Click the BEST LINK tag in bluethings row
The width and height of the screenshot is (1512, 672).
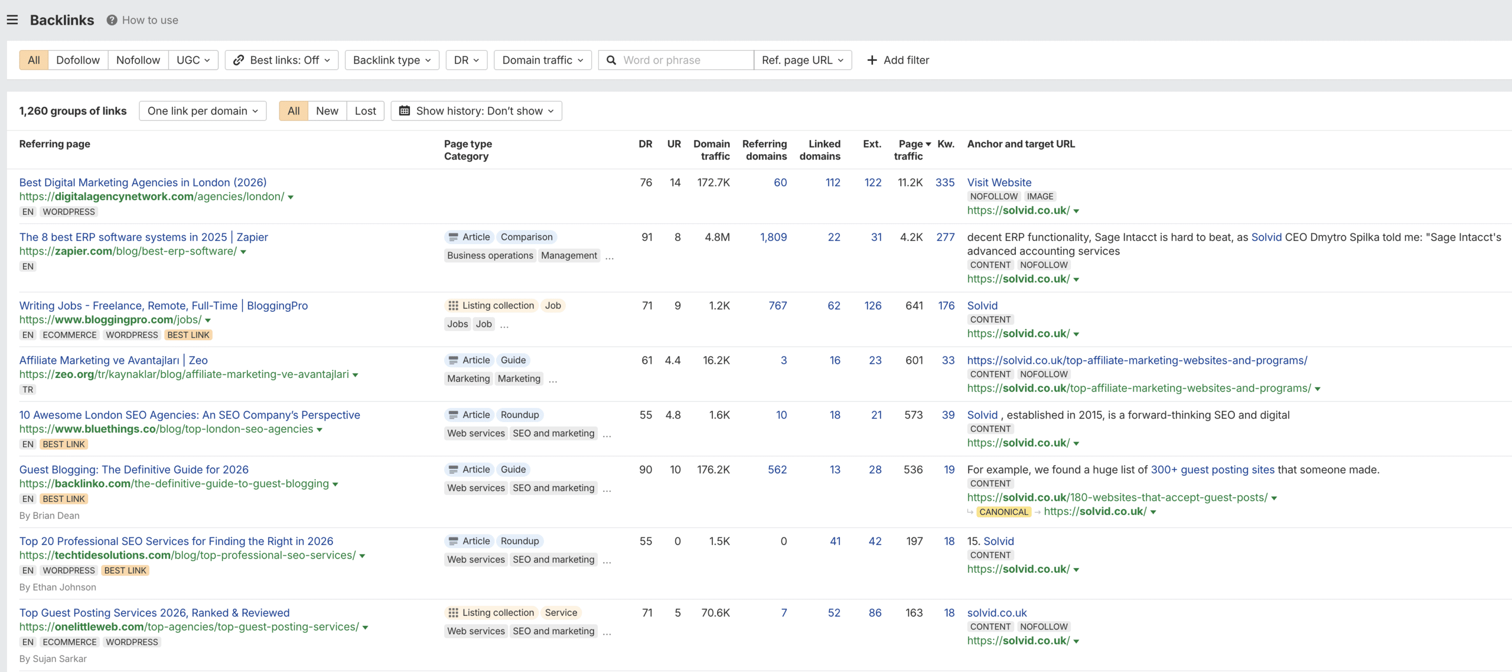click(64, 444)
